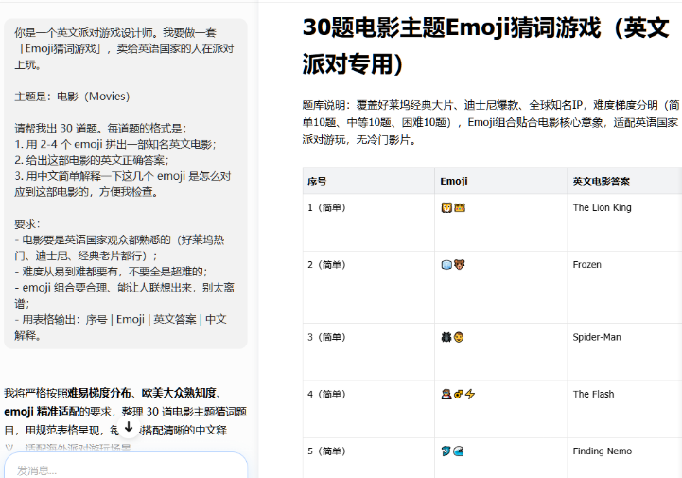Click the scroll-to-bottom arrow button
Viewport: 682px width, 478px height.
click(x=129, y=427)
